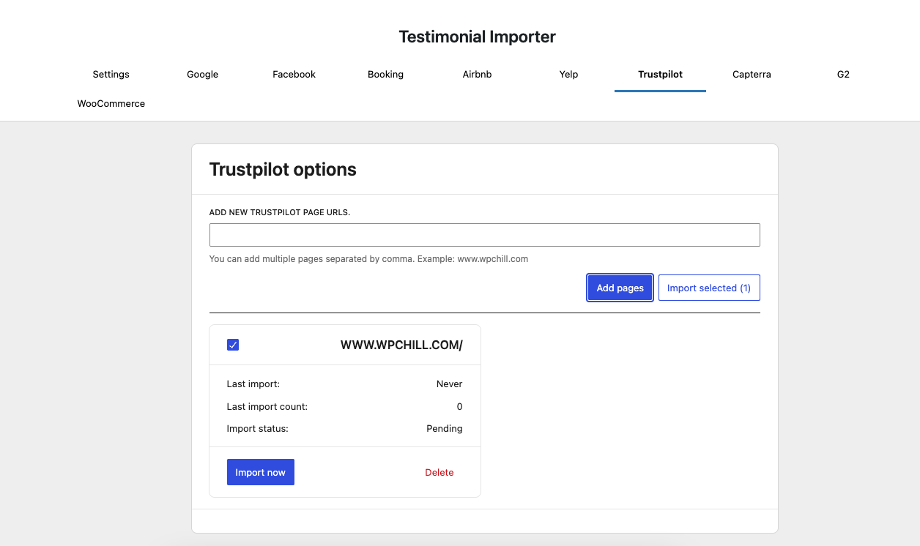Image resolution: width=920 pixels, height=546 pixels.
Task: Click the Add pages button
Action: click(x=620, y=288)
